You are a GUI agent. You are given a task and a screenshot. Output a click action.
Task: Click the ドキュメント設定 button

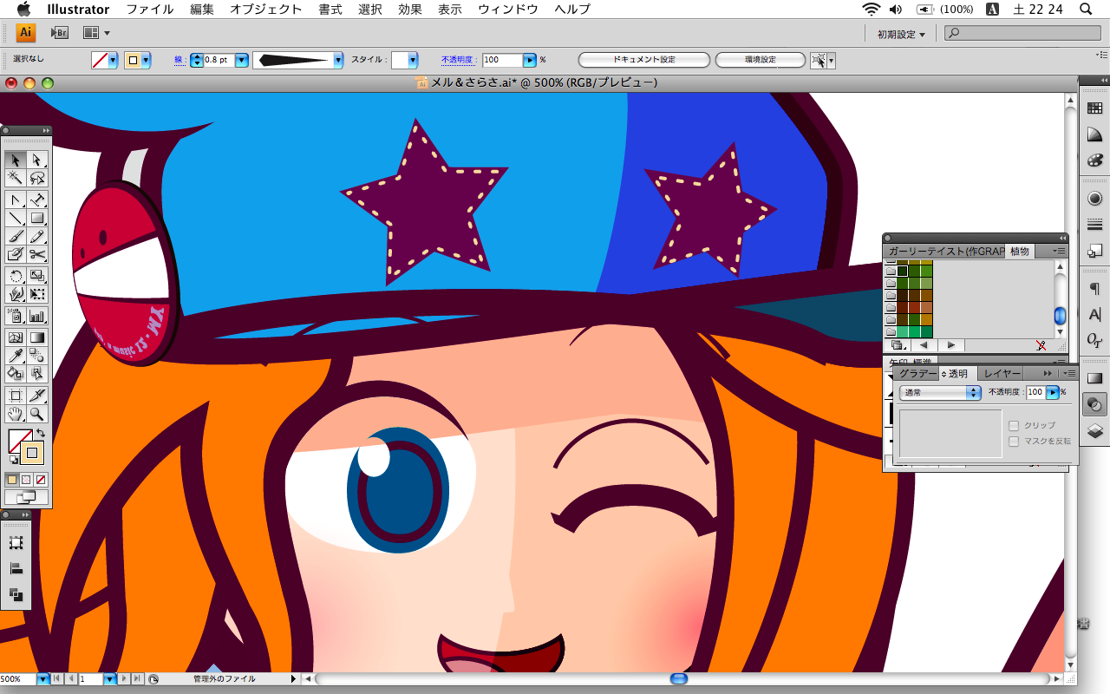tap(643, 60)
